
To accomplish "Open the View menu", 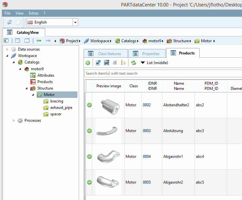I will [x=19, y=13].
